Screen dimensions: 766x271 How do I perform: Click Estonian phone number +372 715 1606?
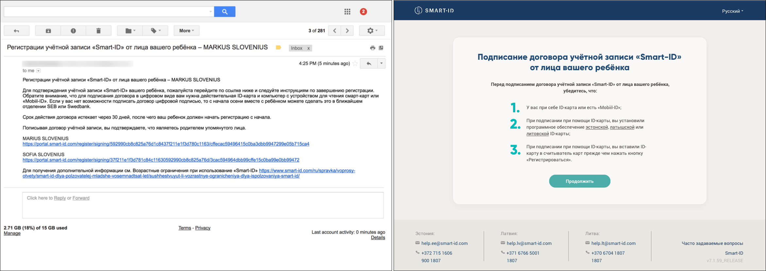[437, 253]
